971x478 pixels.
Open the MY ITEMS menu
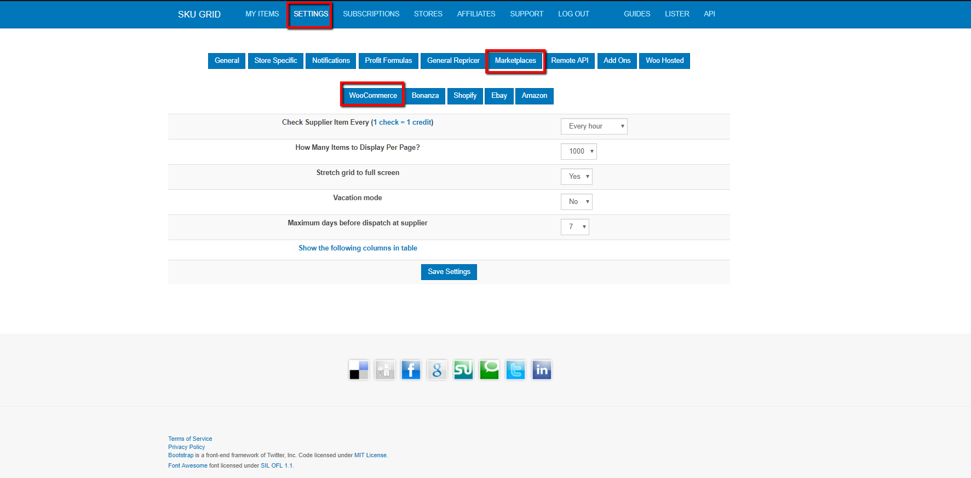(x=262, y=14)
